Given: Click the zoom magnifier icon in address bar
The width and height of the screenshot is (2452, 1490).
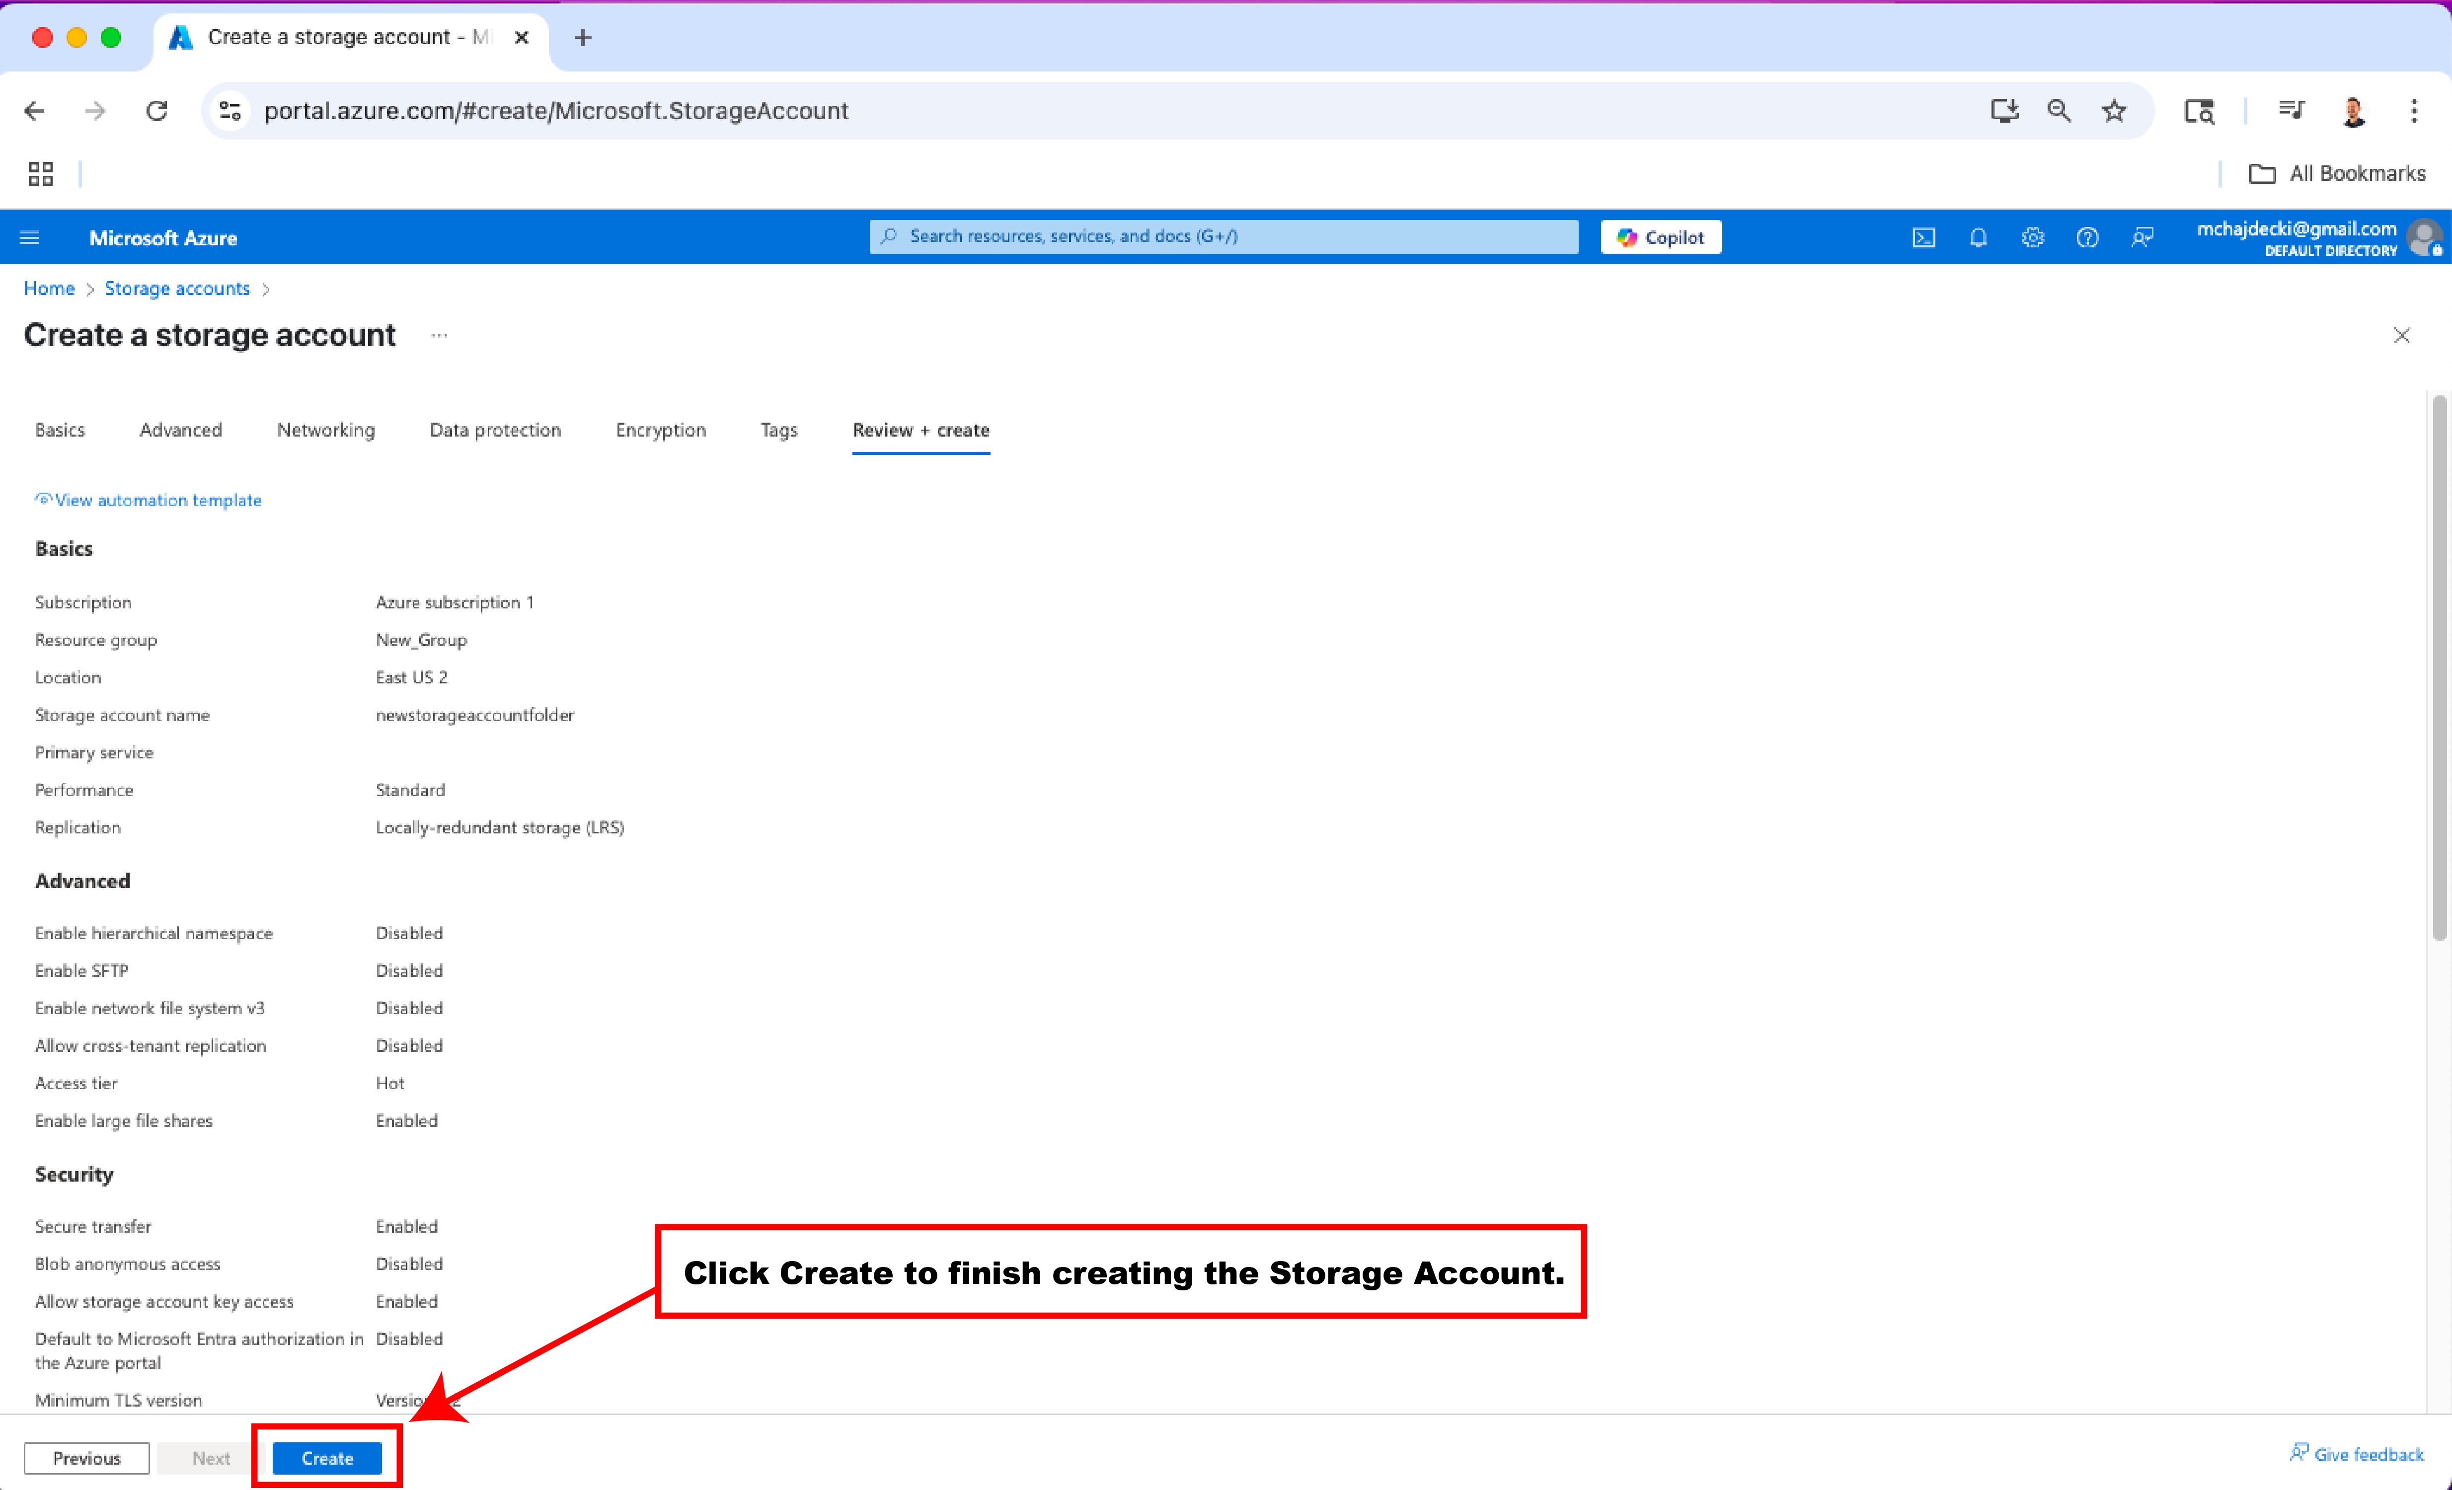Looking at the screenshot, I should (x=2059, y=110).
